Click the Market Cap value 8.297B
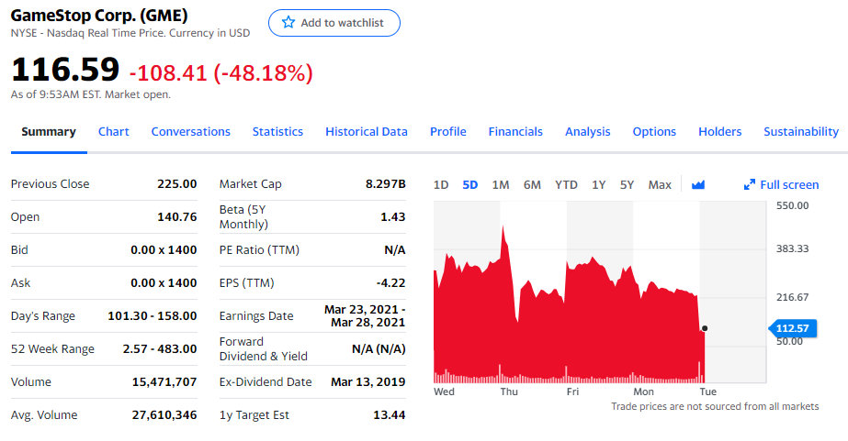The height and width of the screenshot is (441, 848). [x=385, y=183]
